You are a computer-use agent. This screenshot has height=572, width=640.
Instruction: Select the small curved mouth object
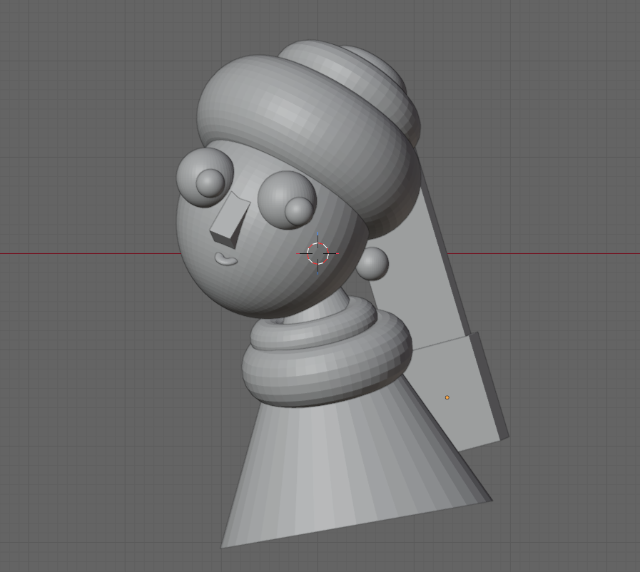(225, 259)
